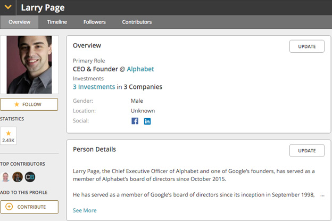
Task: Click the Follow button
Action: 29,104
